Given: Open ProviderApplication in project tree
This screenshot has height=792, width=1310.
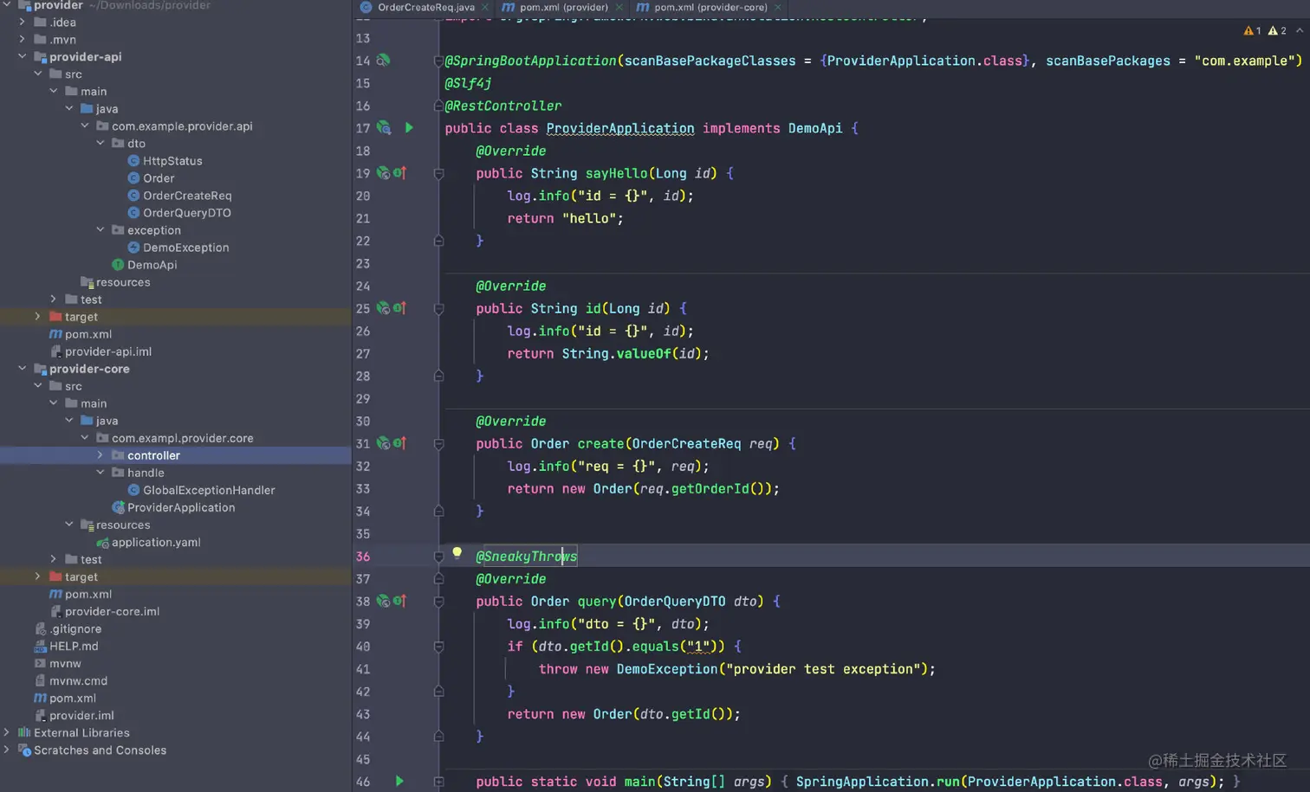Looking at the screenshot, I should (181, 507).
